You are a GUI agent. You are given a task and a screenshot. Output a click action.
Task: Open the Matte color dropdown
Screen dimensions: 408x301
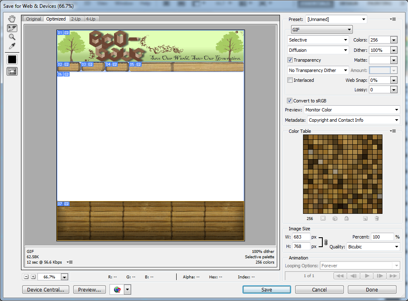[x=394, y=60]
